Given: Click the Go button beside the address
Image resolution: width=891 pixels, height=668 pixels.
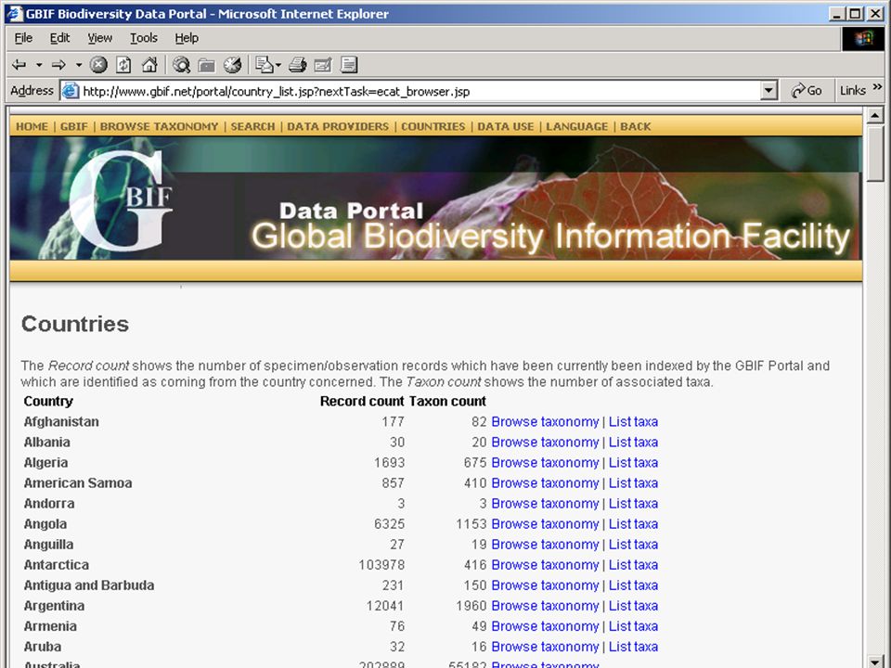Looking at the screenshot, I should 807,91.
